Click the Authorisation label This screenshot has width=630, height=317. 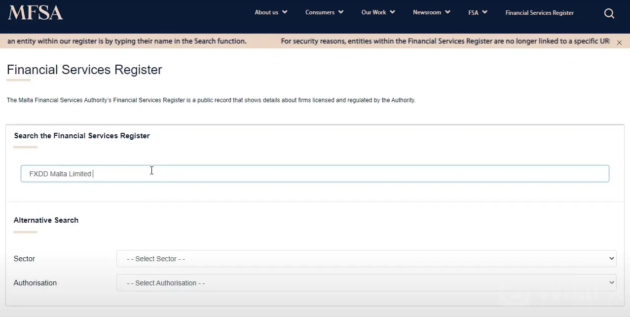[x=35, y=283]
